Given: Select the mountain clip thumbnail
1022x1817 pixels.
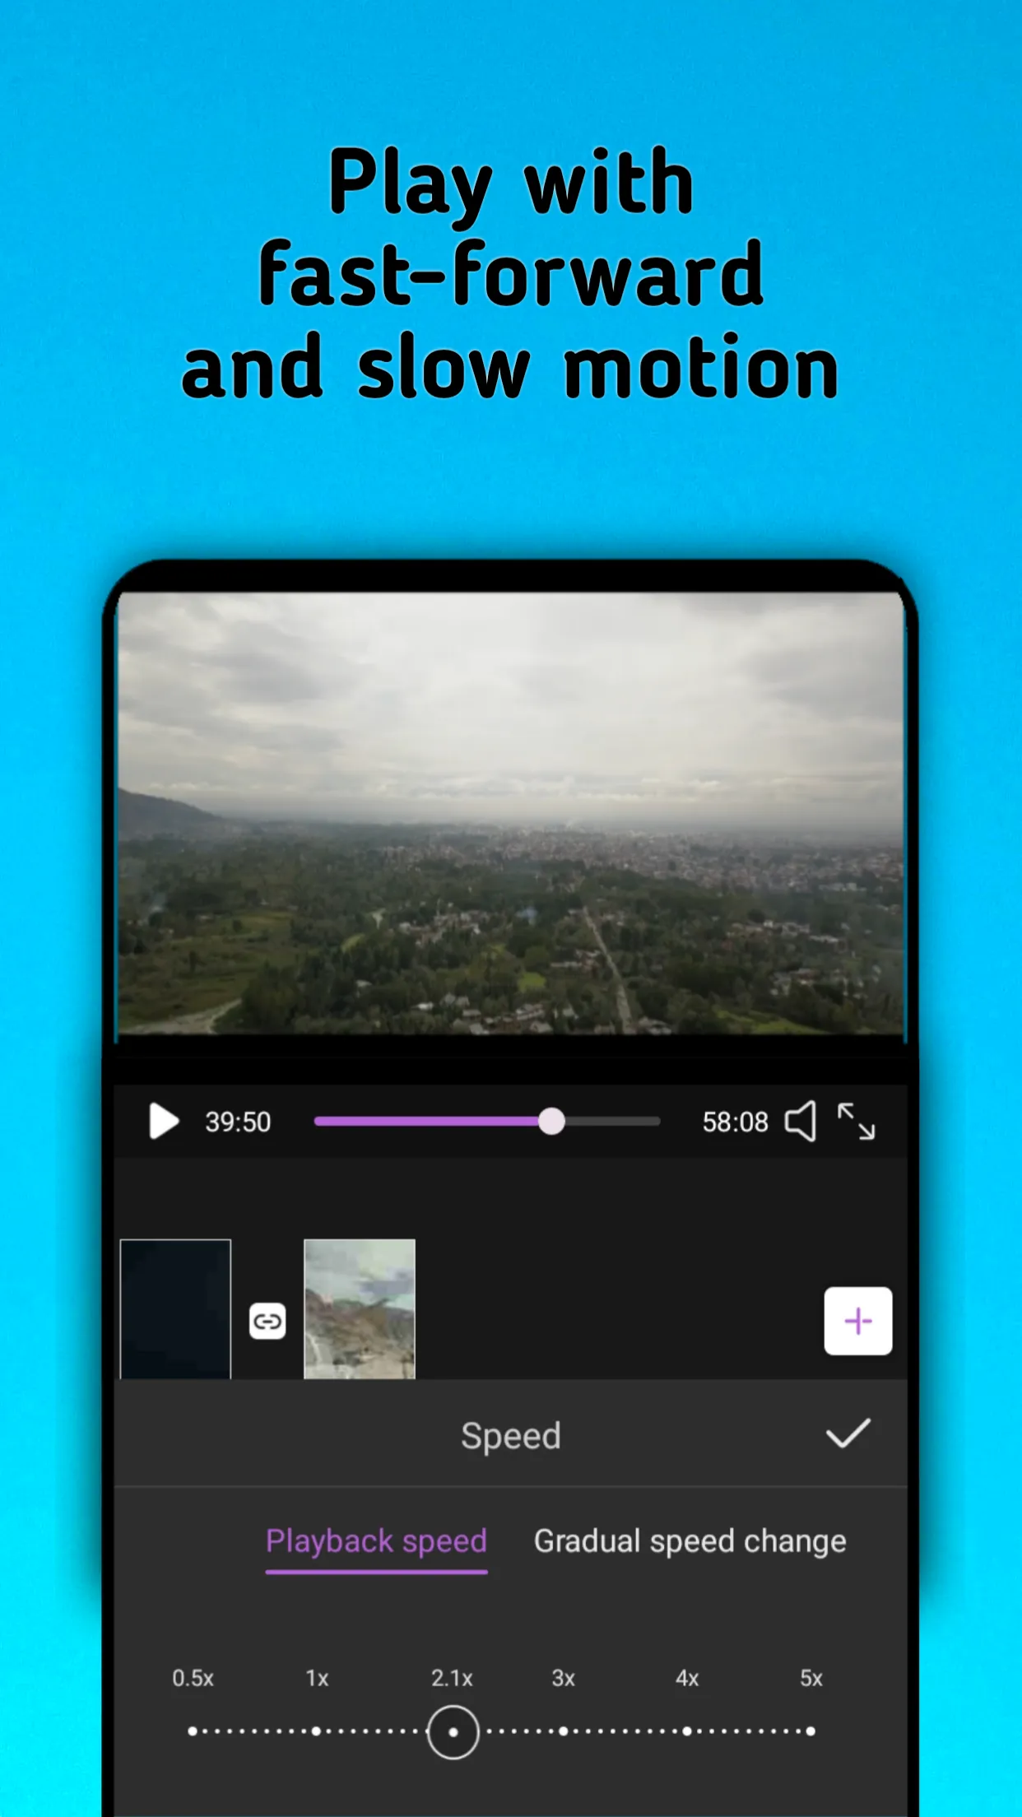Looking at the screenshot, I should coord(360,1308).
